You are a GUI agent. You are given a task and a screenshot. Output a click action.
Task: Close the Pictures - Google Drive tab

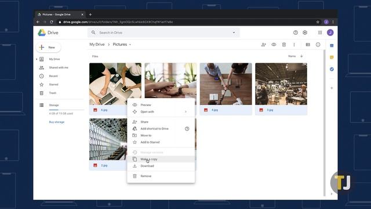point(82,15)
